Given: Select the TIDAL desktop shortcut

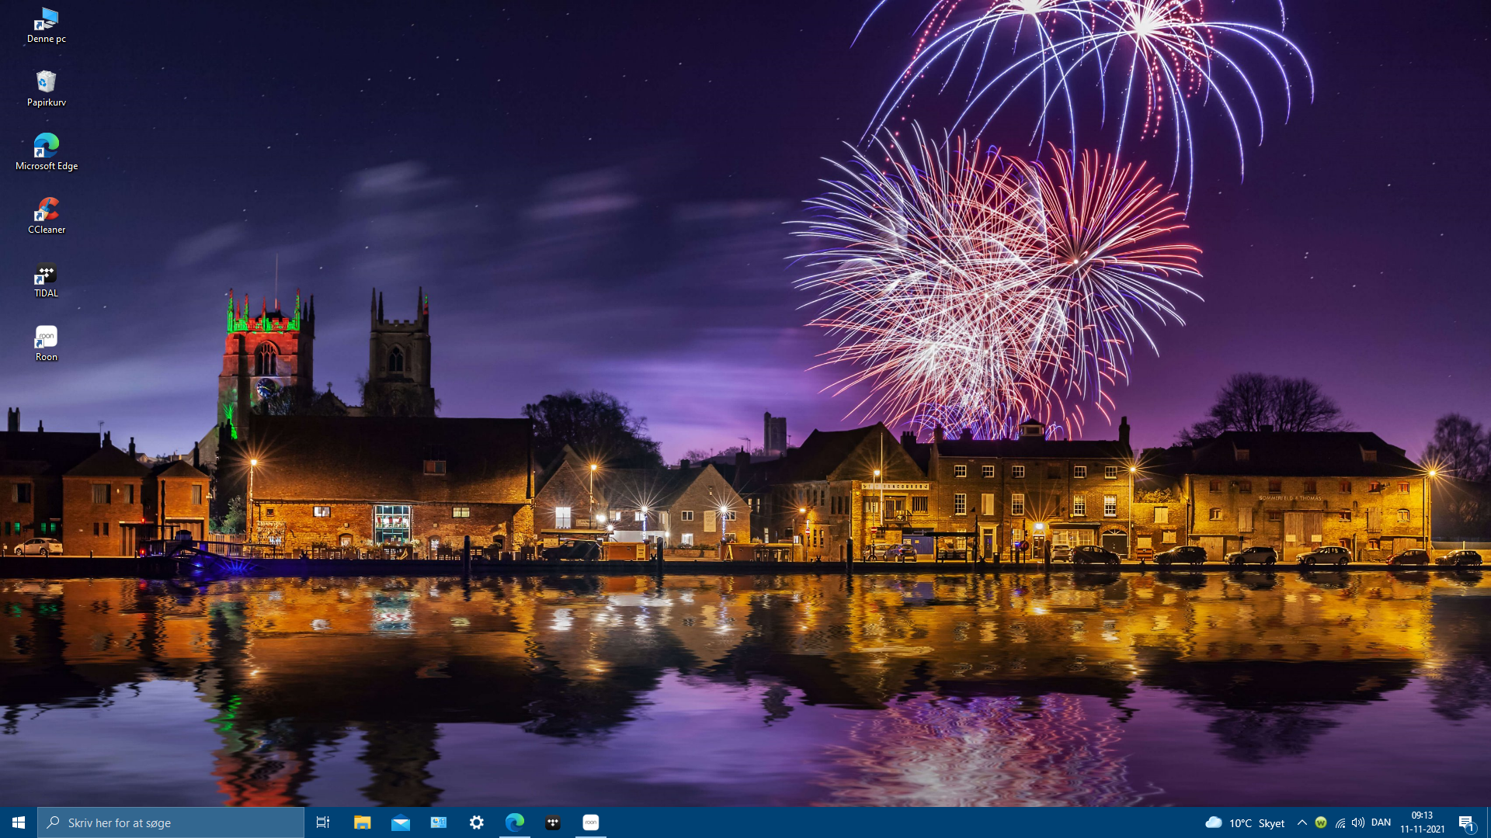Looking at the screenshot, I should (x=46, y=279).
